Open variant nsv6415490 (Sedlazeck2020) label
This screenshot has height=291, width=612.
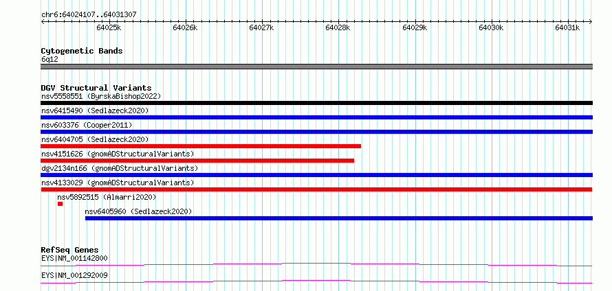[95, 110]
